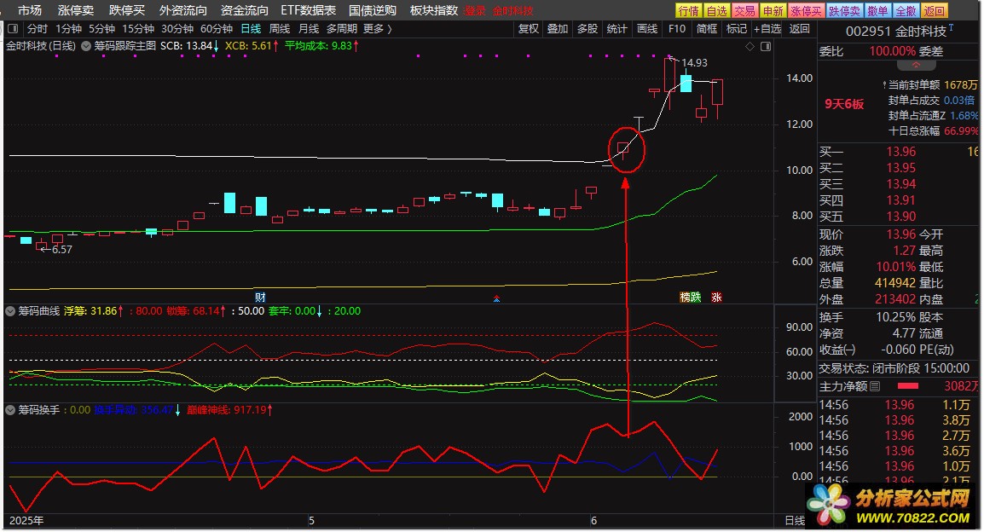Expand the 更多 periods dropdown

(x=377, y=29)
